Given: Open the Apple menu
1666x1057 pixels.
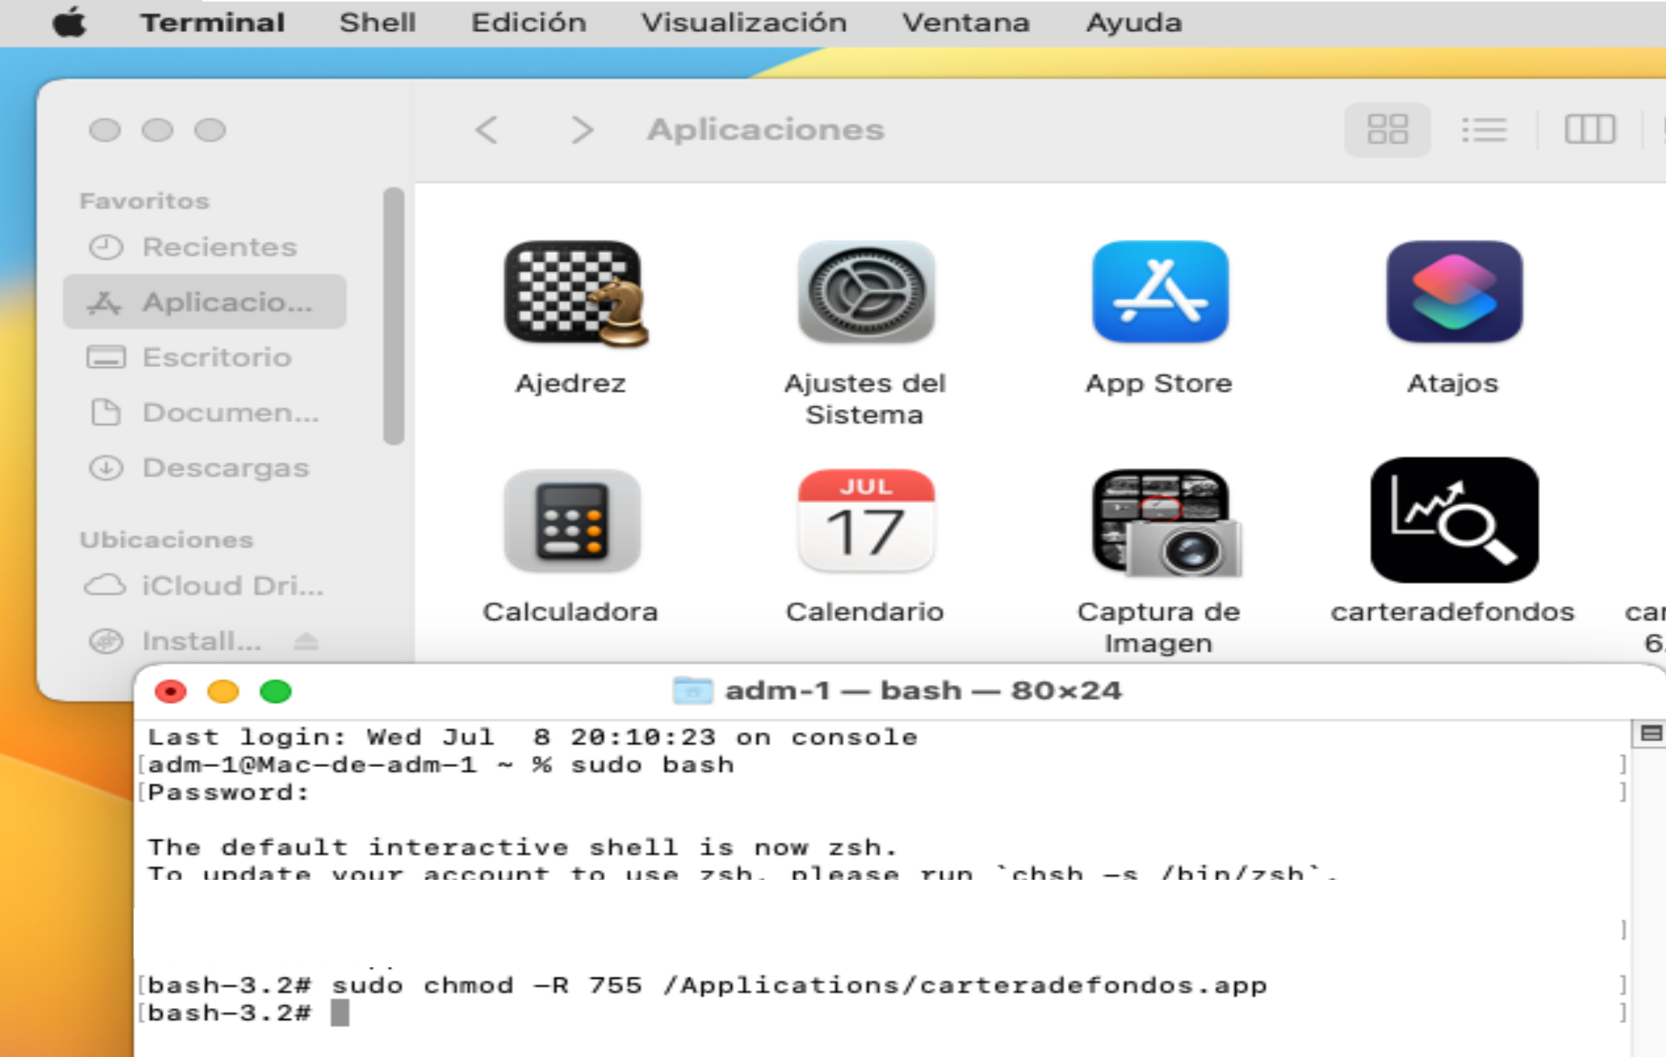Looking at the screenshot, I should (x=70, y=22).
